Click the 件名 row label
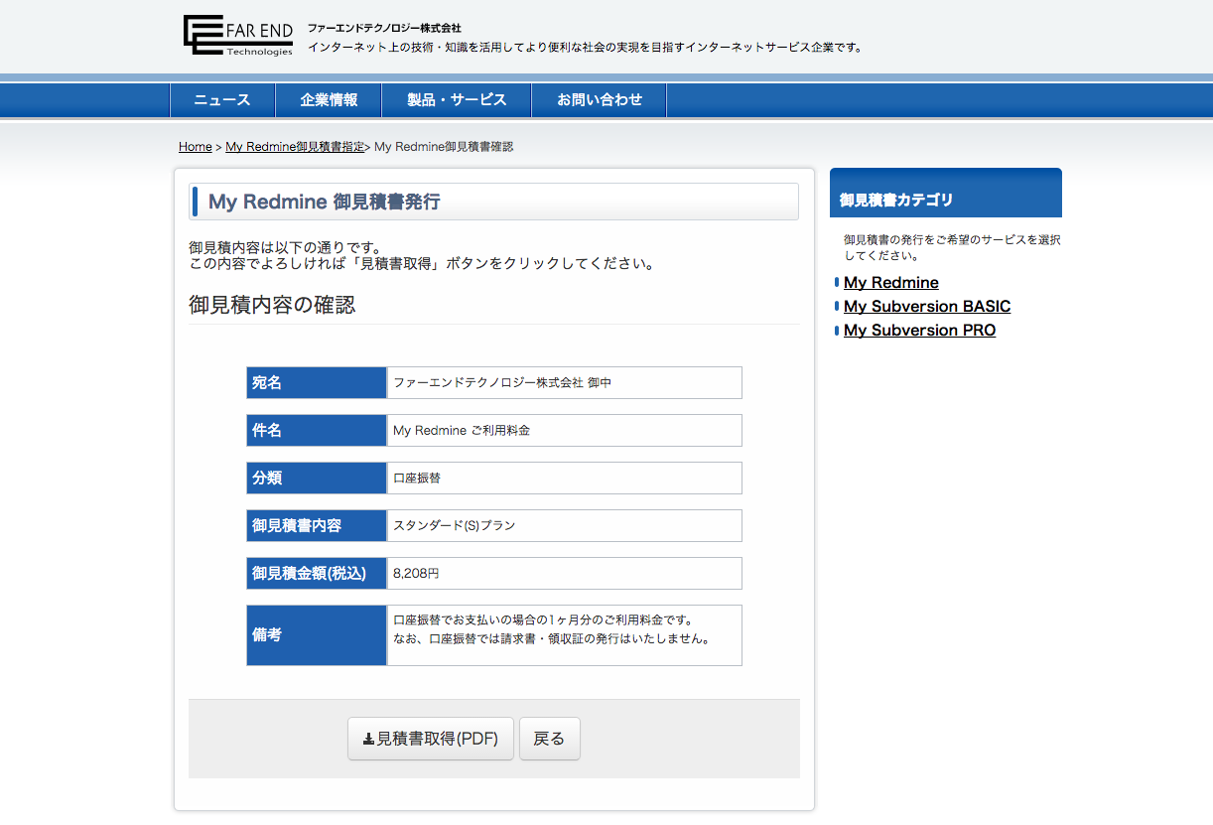 click(x=317, y=430)
